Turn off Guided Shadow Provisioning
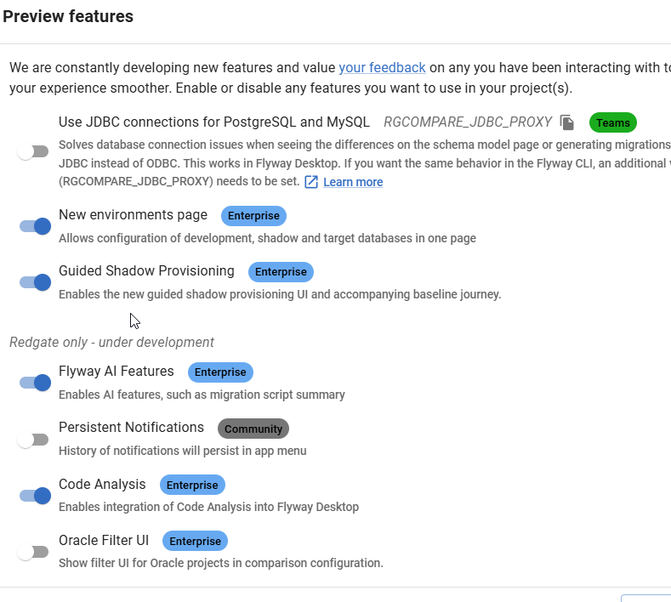Image resolution: width=671 pixels, height=602 pixels. pos(35,282)
